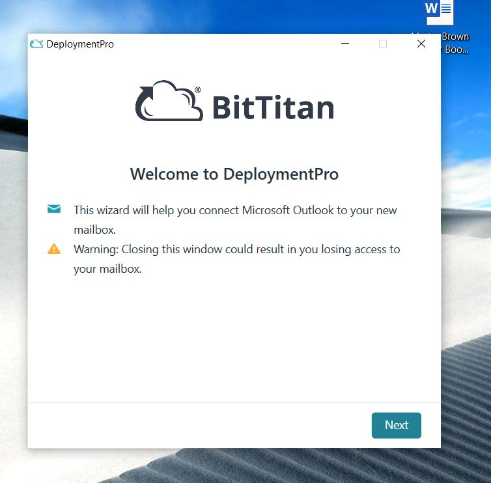Click the BitTitan wordmark text
This screenshot has height=483, width=491.
(274, 107)
